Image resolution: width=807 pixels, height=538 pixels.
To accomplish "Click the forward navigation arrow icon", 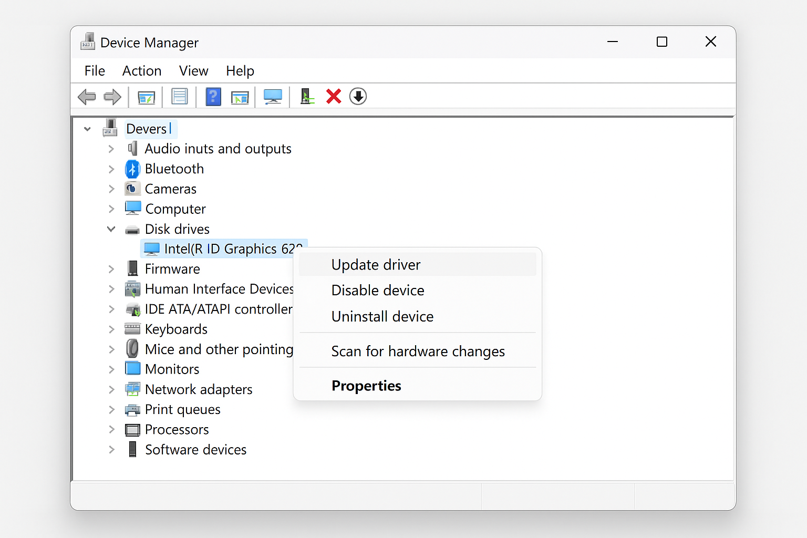I will point(112,96).
